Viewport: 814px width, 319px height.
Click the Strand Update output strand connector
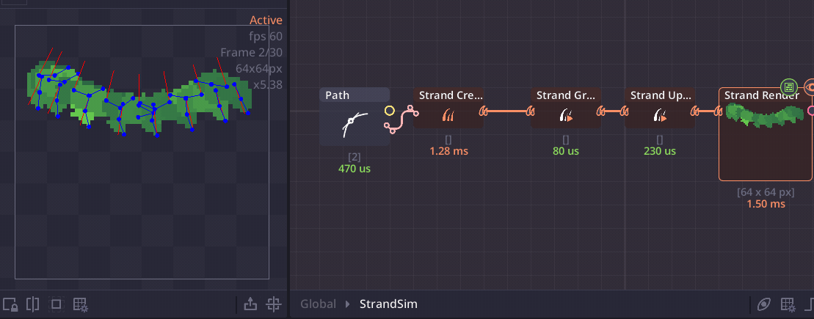(694, 111)
